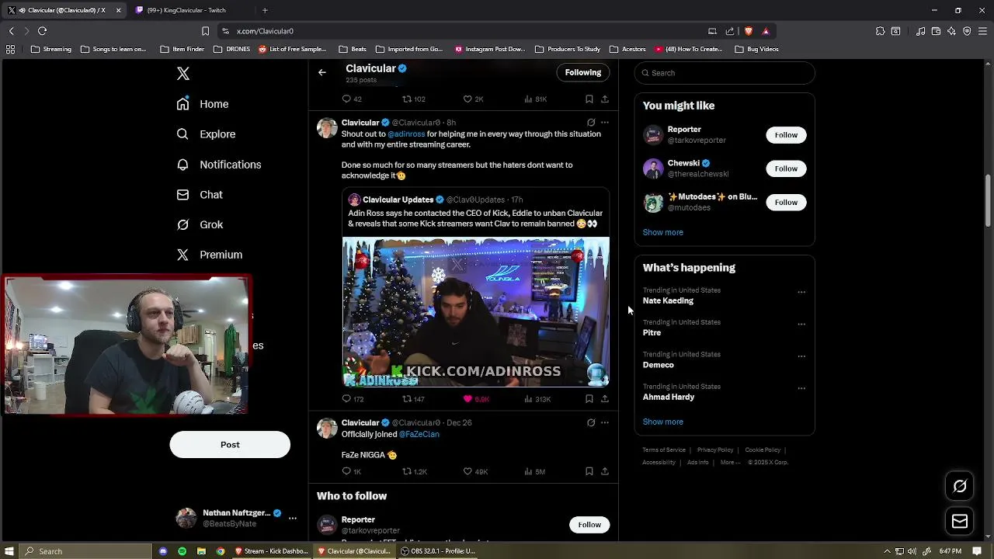This screenshot has width=994, height=559.
Task: Open Premium in the sidebar
Action: (210, 255)
